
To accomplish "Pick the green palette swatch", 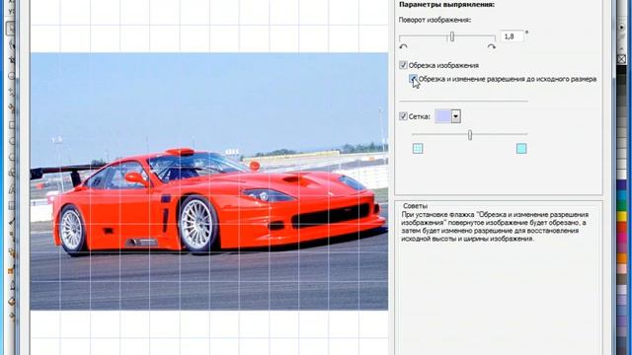I will pyautogui.click(x=621, y=205).
